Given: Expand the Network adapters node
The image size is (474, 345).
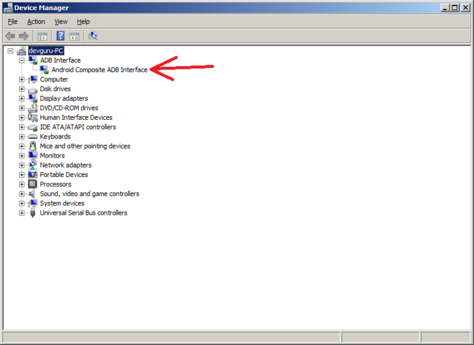Looking at the screenshot, I should pyautogui.click(x=22, y=165).
